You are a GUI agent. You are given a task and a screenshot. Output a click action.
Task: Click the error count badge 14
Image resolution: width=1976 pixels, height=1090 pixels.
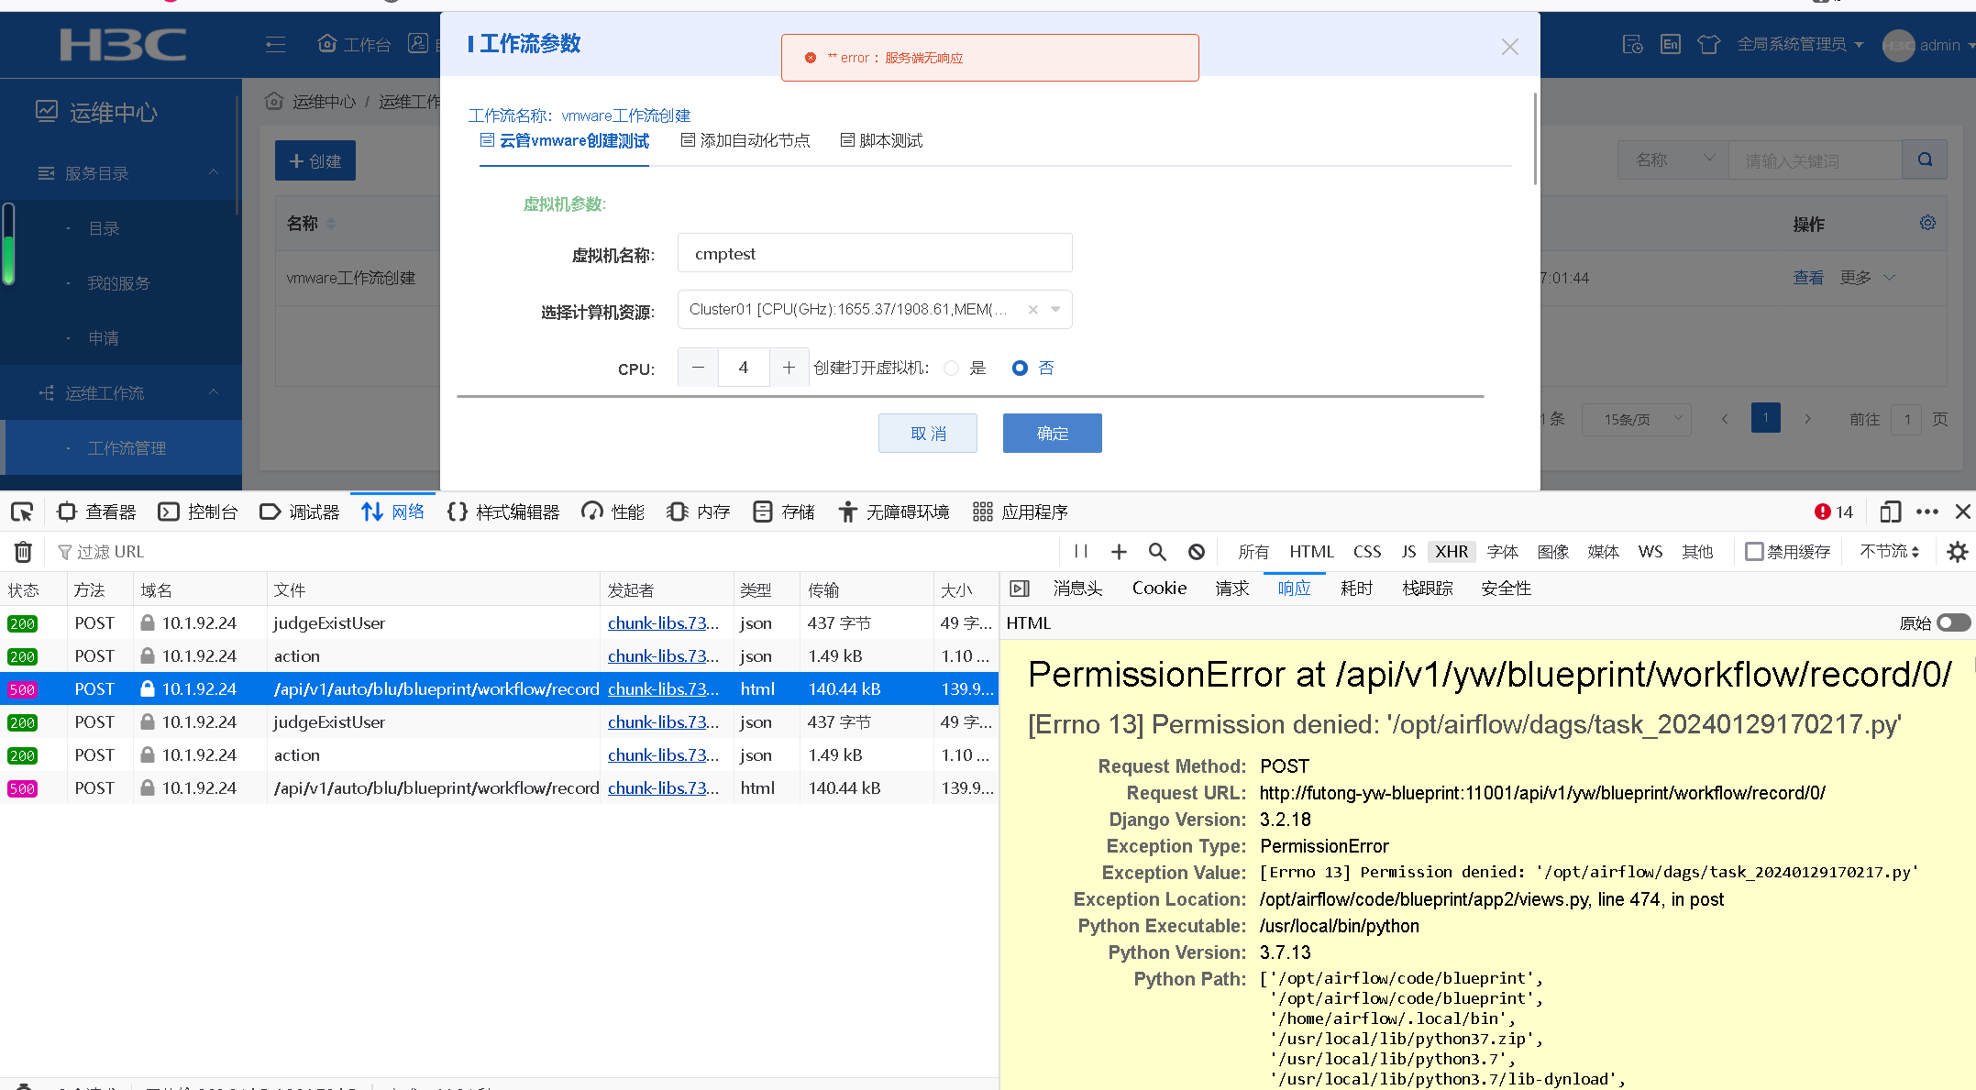coord(1833,512)
